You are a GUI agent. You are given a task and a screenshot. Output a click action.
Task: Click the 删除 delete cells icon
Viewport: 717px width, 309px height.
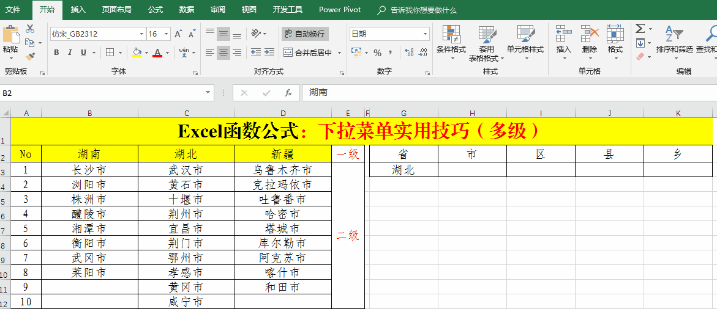590,34
